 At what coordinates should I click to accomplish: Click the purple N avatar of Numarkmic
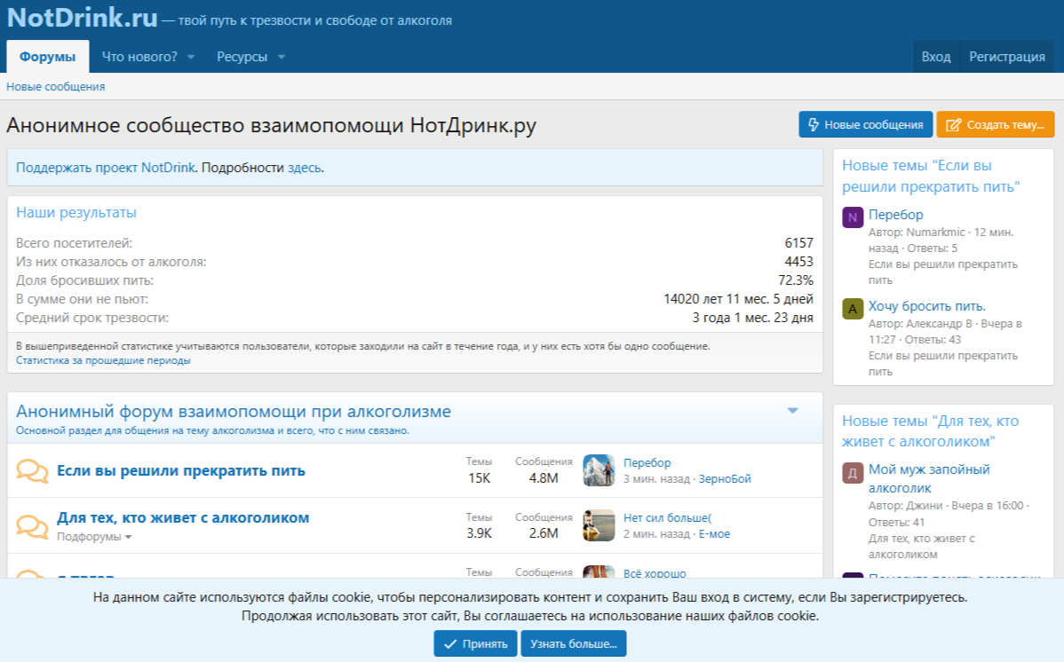click(x=853, y=217)
